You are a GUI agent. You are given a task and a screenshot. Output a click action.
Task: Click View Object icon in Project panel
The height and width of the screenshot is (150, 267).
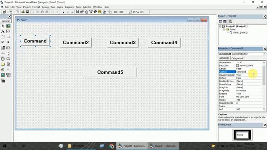click(x=225, y=21)
